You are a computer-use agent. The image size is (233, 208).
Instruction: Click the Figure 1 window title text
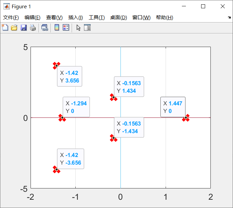pos(21,7)
